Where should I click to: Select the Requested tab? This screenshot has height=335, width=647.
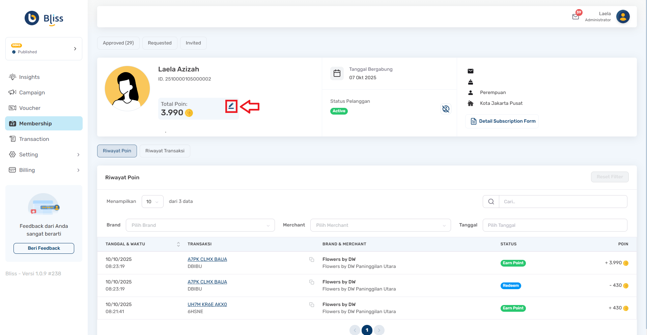[160, 43]
